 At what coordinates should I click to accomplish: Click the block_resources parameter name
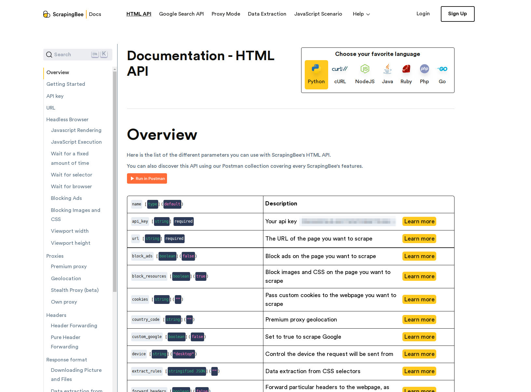pos(149,276)
